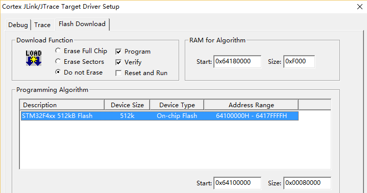
Task: Toggle the Program checkbox
Action: (x=118, y=52)
